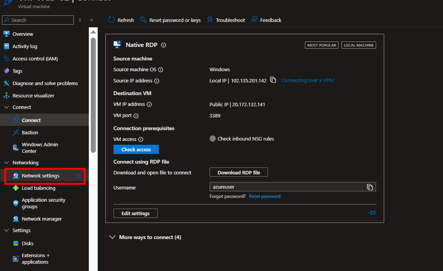Favorite Network settings with the star
This screenshot has height=271, width=443.
(x=79, y=176)
